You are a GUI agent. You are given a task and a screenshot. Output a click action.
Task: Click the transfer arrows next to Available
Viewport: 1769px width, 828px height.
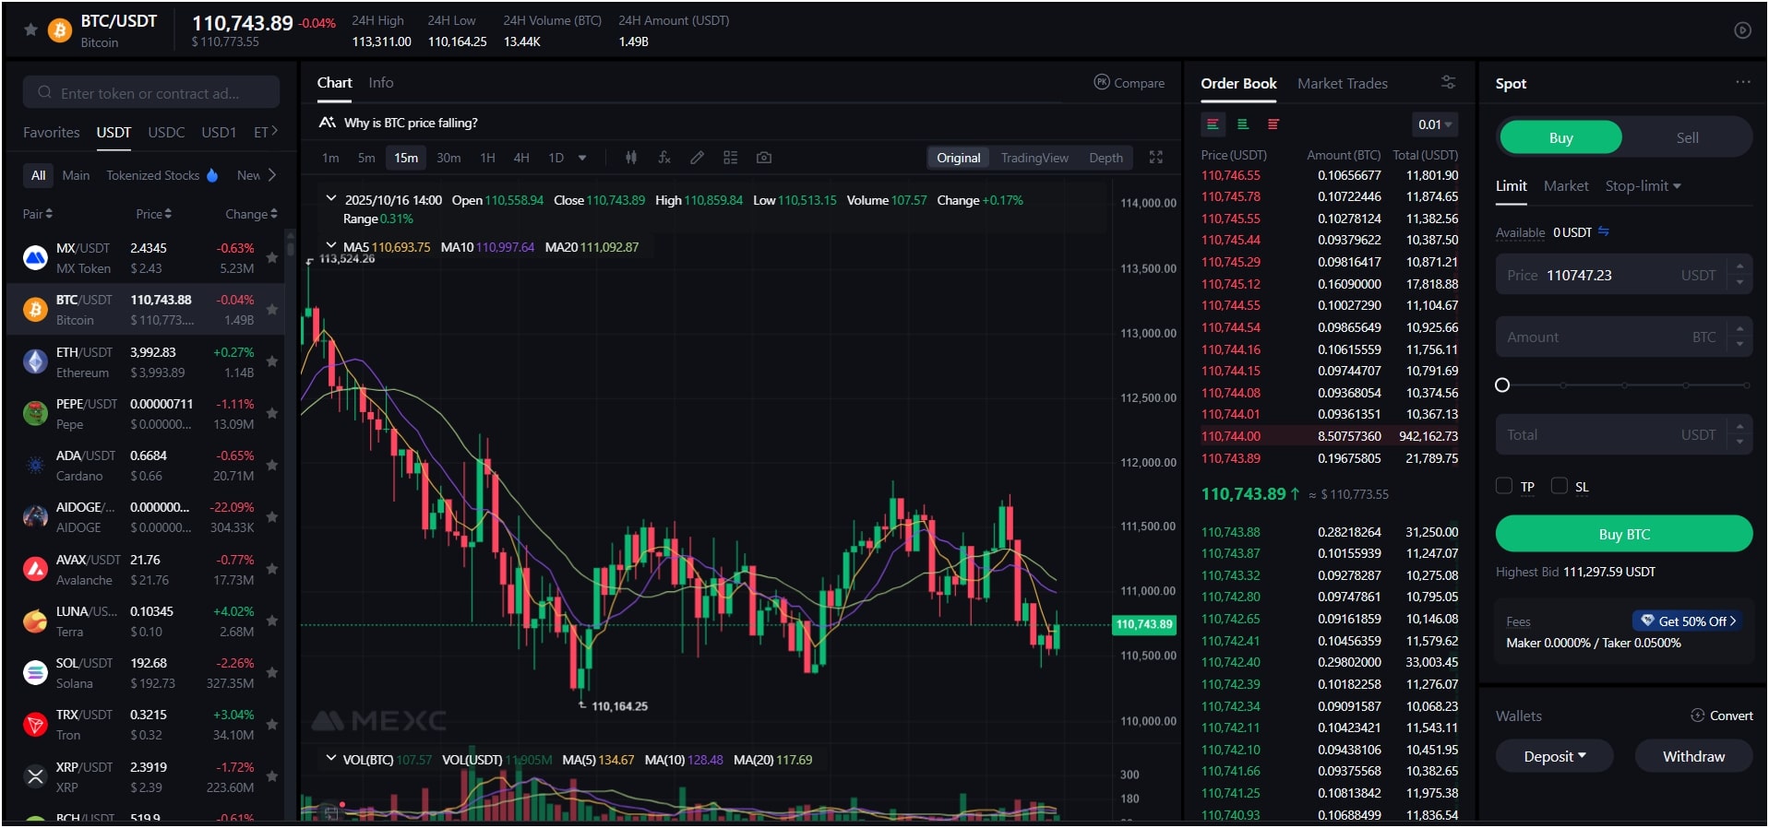1603,231
